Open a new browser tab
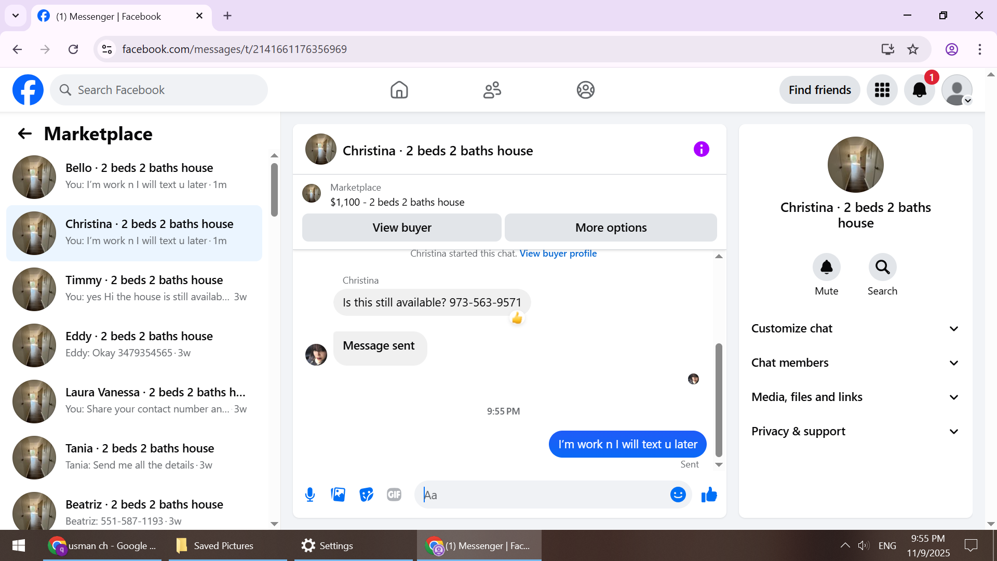 [227, 16]
